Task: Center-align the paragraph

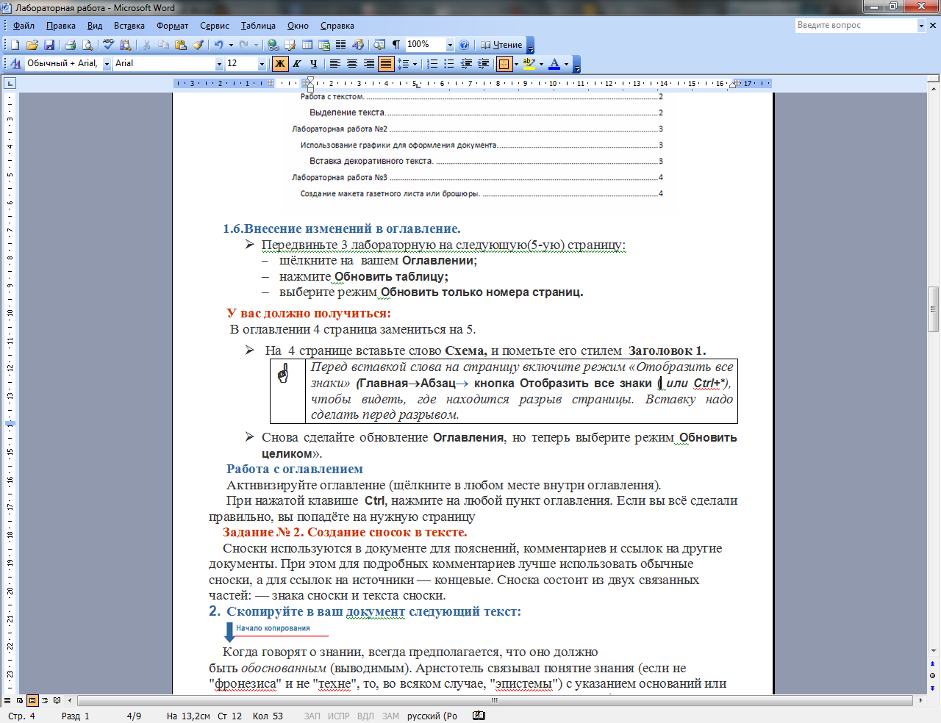Action: pos(352,64)
